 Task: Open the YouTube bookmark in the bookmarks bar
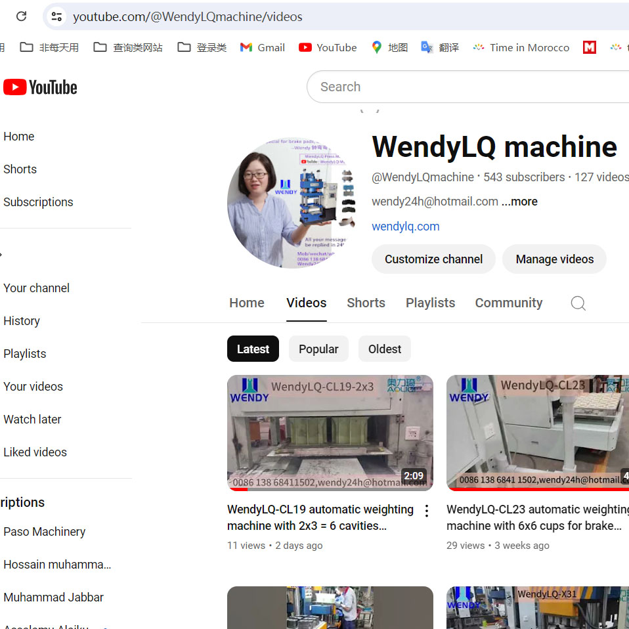pyautogui.click(x=327, y=47)
